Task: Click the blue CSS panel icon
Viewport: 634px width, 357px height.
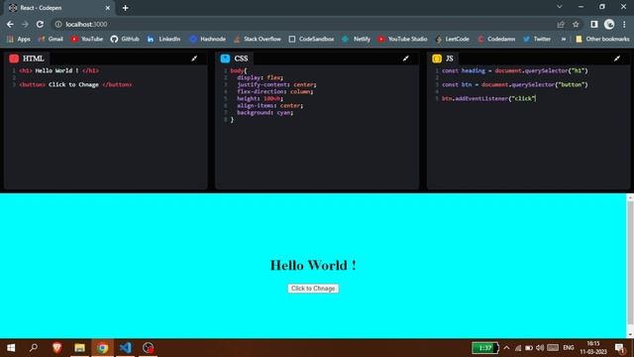Action: tap(225, 59)
